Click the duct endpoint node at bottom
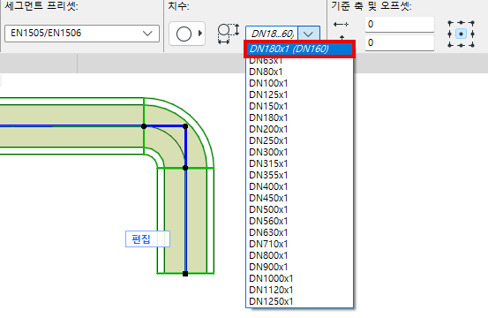Image resolution: width=488 pixels, height=318 pixels. coord(185,274)
